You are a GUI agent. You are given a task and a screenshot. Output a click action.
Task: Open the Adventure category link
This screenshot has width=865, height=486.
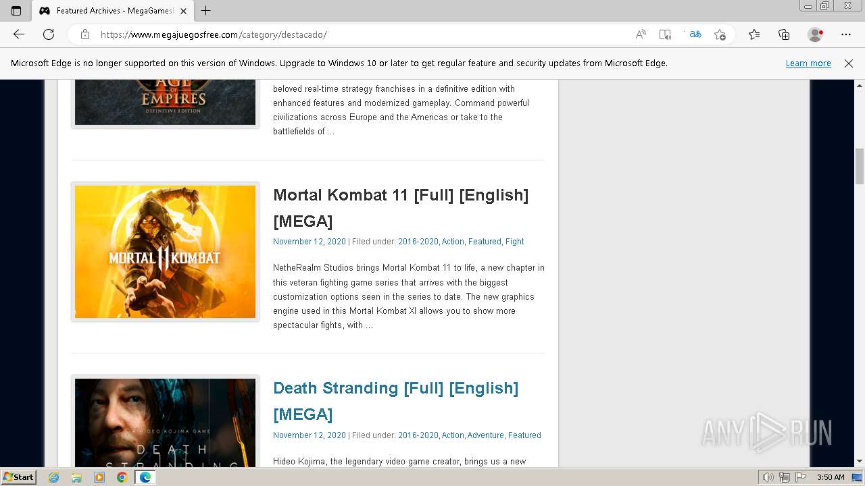486,435
